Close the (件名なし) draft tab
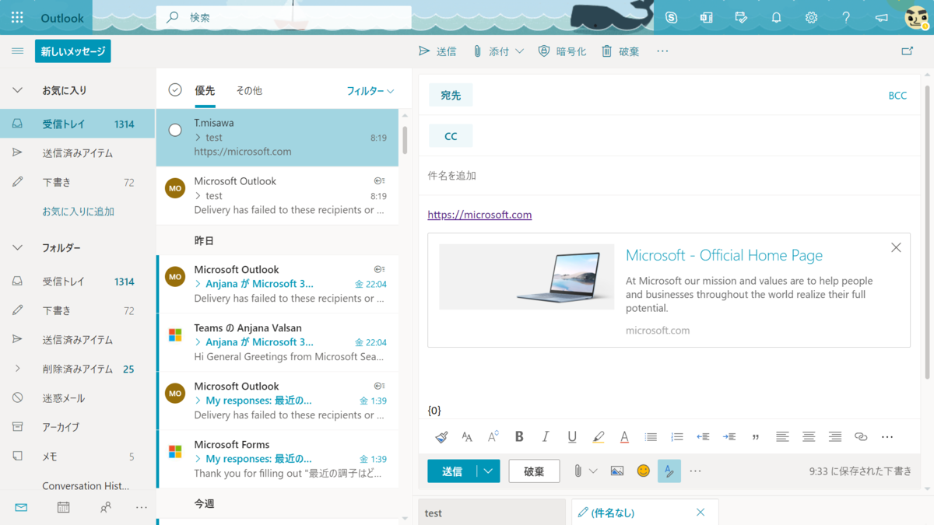 pyautogui.click(x=700, y=513)
